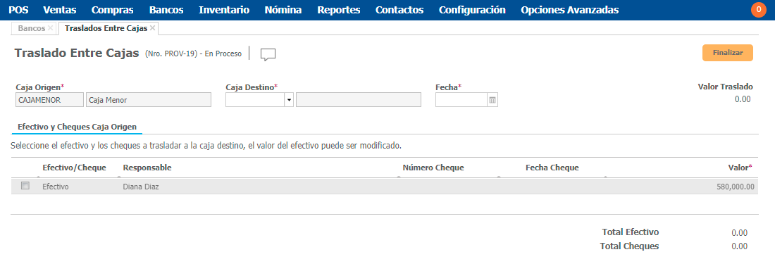The height and width of the screenshot is (264, 775).
Task: Click the Finalizar button
Action: pyautogui.click(x=728, y=53)
